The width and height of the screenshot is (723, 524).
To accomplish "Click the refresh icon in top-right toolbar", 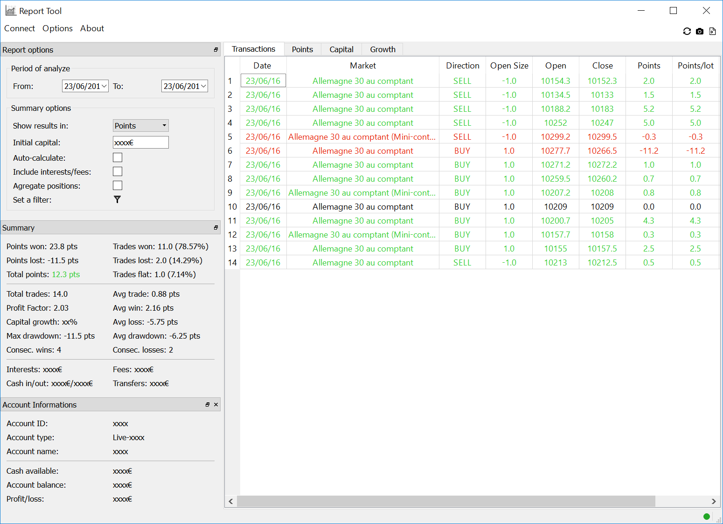I will pos(687,31).
